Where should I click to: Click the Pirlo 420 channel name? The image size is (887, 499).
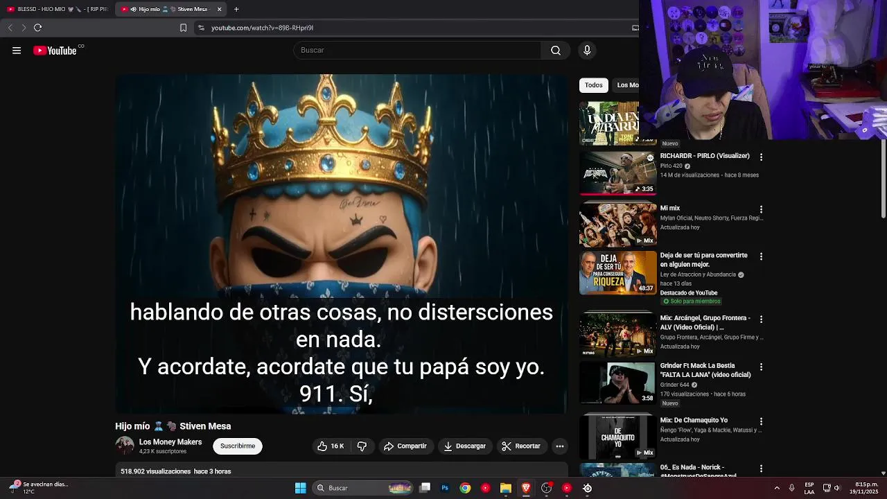[x=671, y=166]
